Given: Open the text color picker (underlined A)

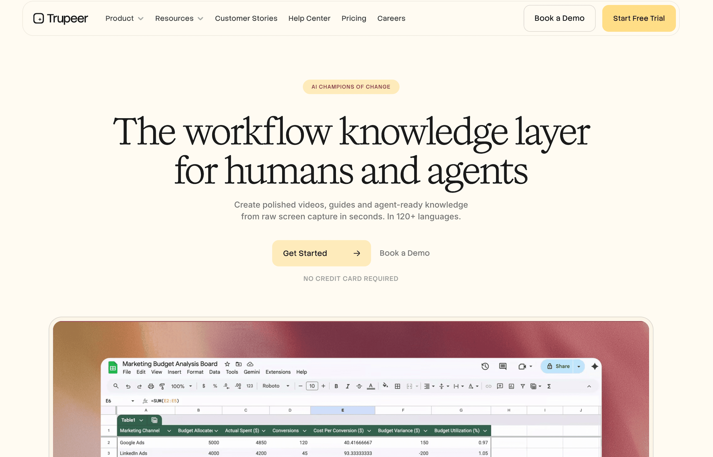Looking at the screenshot, I should tap(371, 386).
